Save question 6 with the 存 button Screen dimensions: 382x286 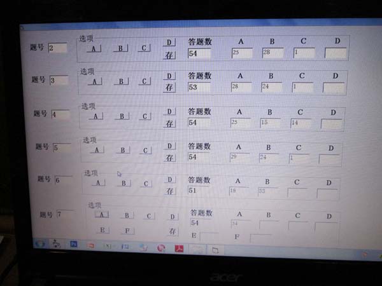tap(170, 191)
